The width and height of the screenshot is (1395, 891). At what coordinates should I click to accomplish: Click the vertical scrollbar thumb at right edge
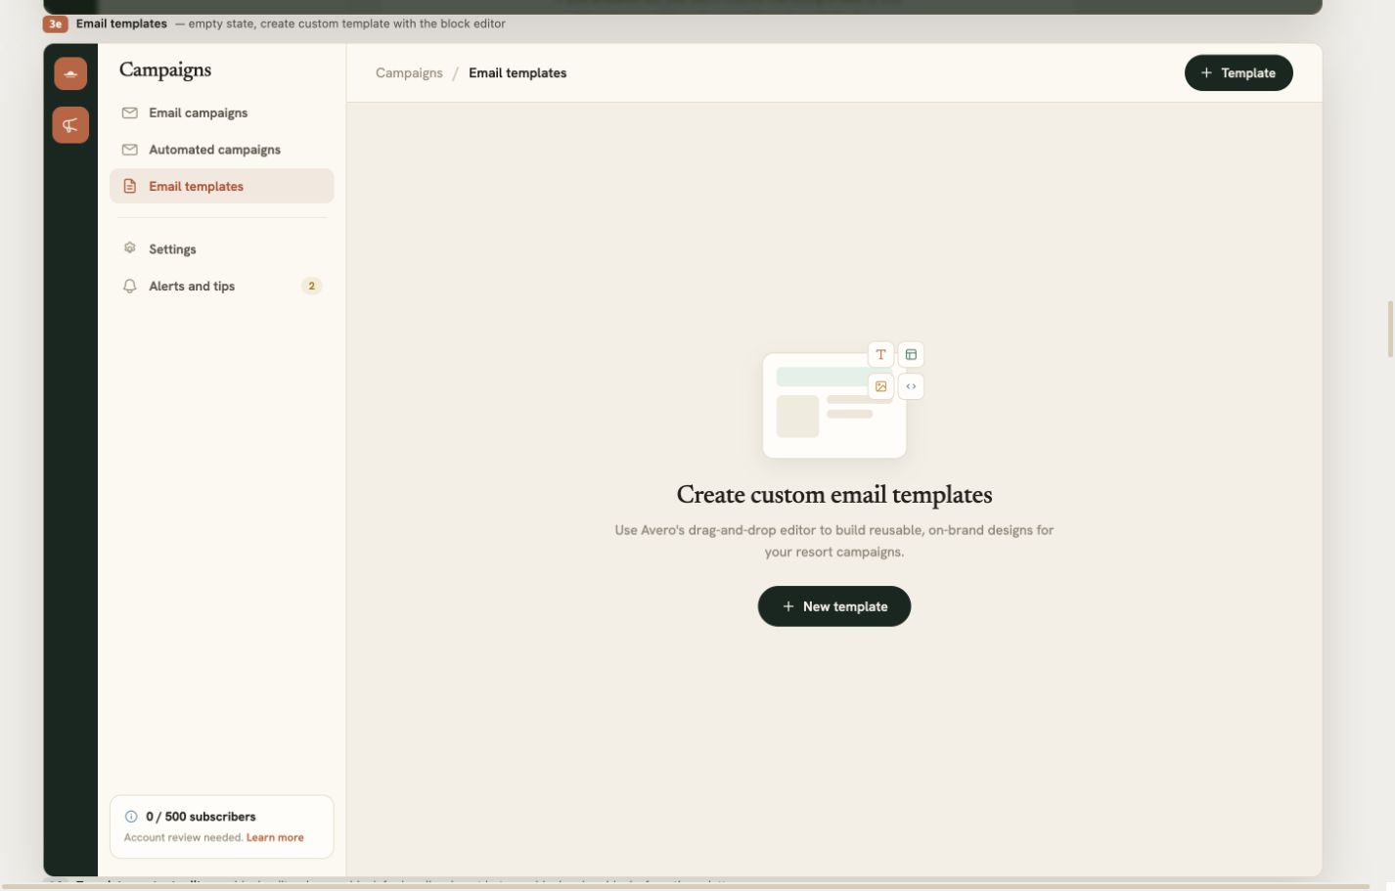[x=1390, y=330]
